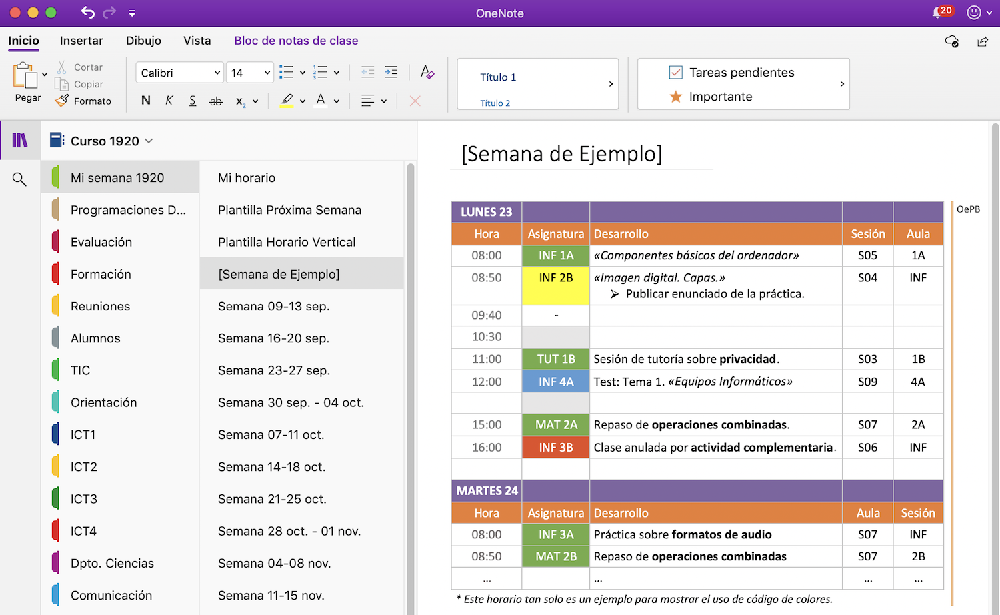Open the quick access toolbar customize arrow
Viewport: 1000px width, 615px height.
[x=132, y=13]
